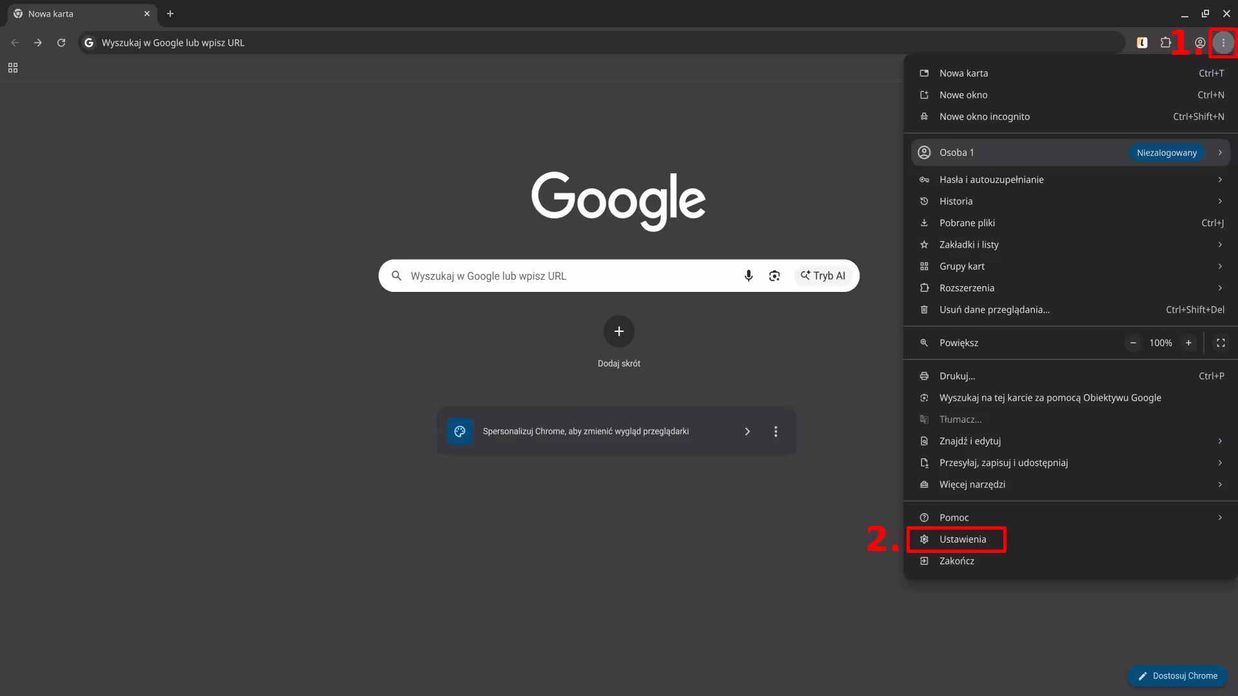Viewport: 1238px width, 696px height.
Task: Close the Nowa karta tab
Action: pos(147,14)
